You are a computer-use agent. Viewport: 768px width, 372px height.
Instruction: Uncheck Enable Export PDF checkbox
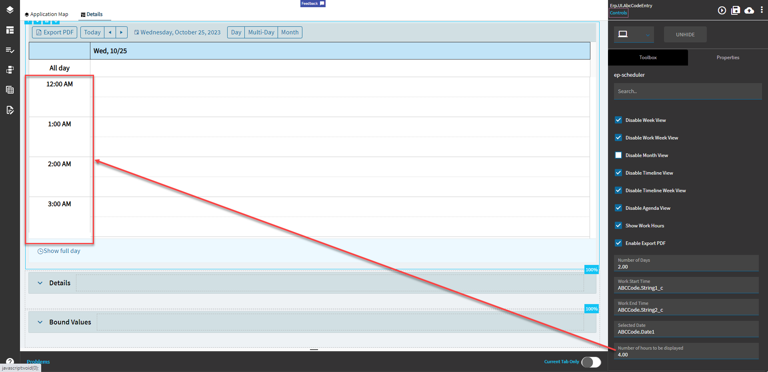coord(618,243)
